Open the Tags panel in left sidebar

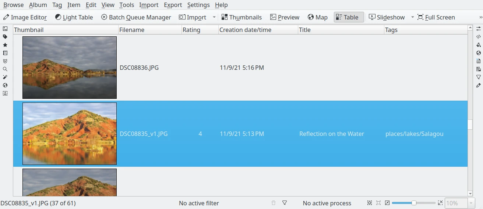pos(5,37)
